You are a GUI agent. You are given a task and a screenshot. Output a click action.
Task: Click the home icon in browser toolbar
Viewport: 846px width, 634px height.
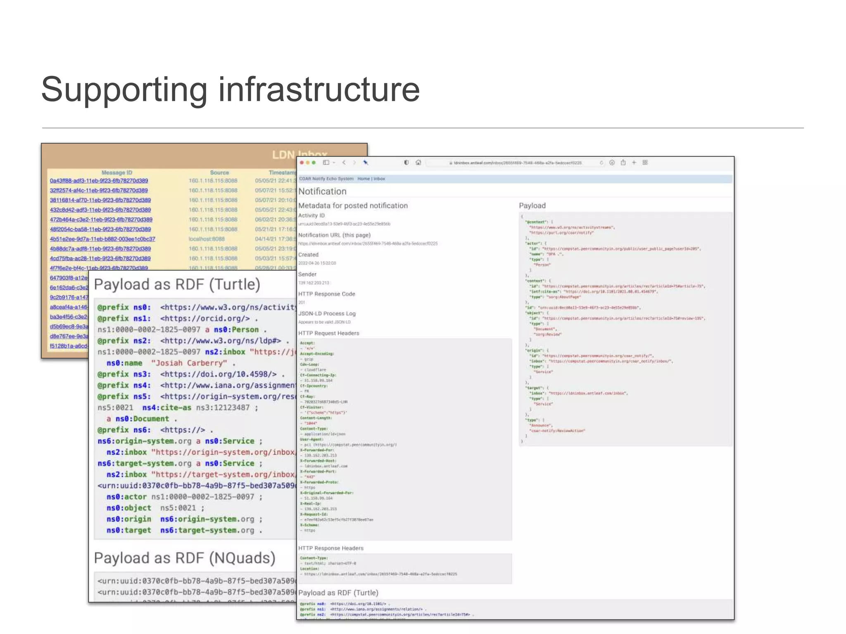tap(418, 163)
